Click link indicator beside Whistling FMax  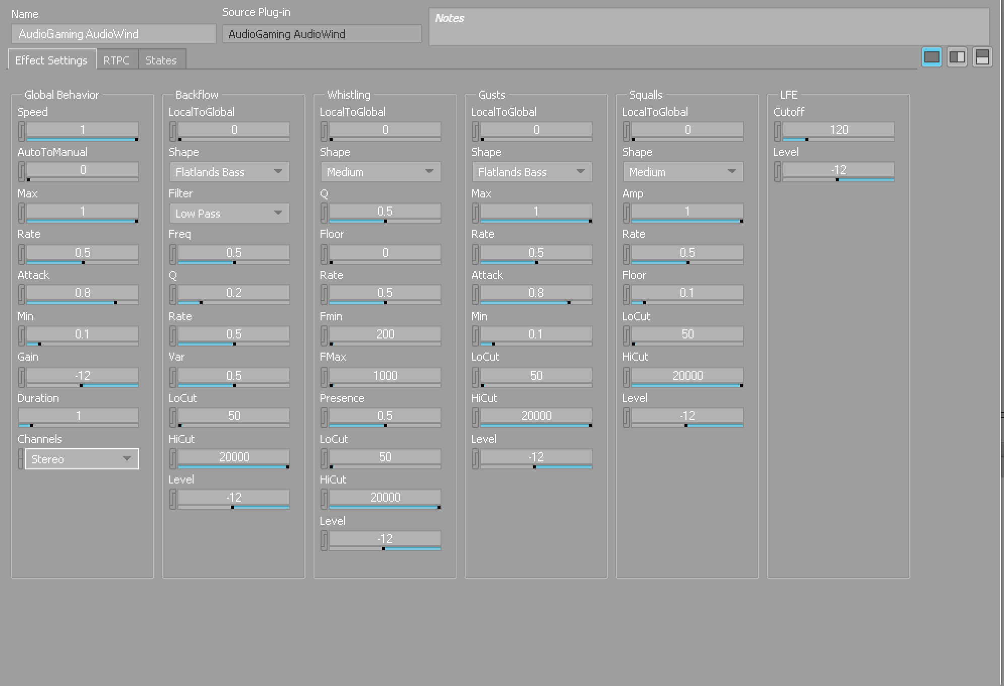pyautogui.click(x=324, y=377)
